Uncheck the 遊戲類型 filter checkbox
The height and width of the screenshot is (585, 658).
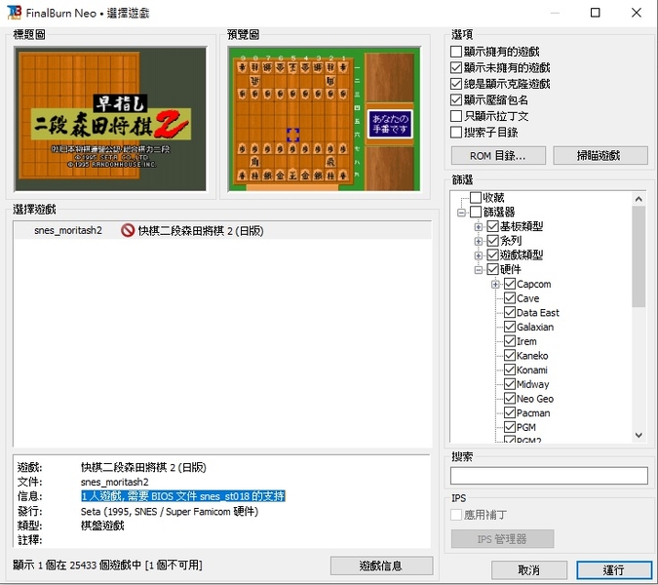click(492, 254)
